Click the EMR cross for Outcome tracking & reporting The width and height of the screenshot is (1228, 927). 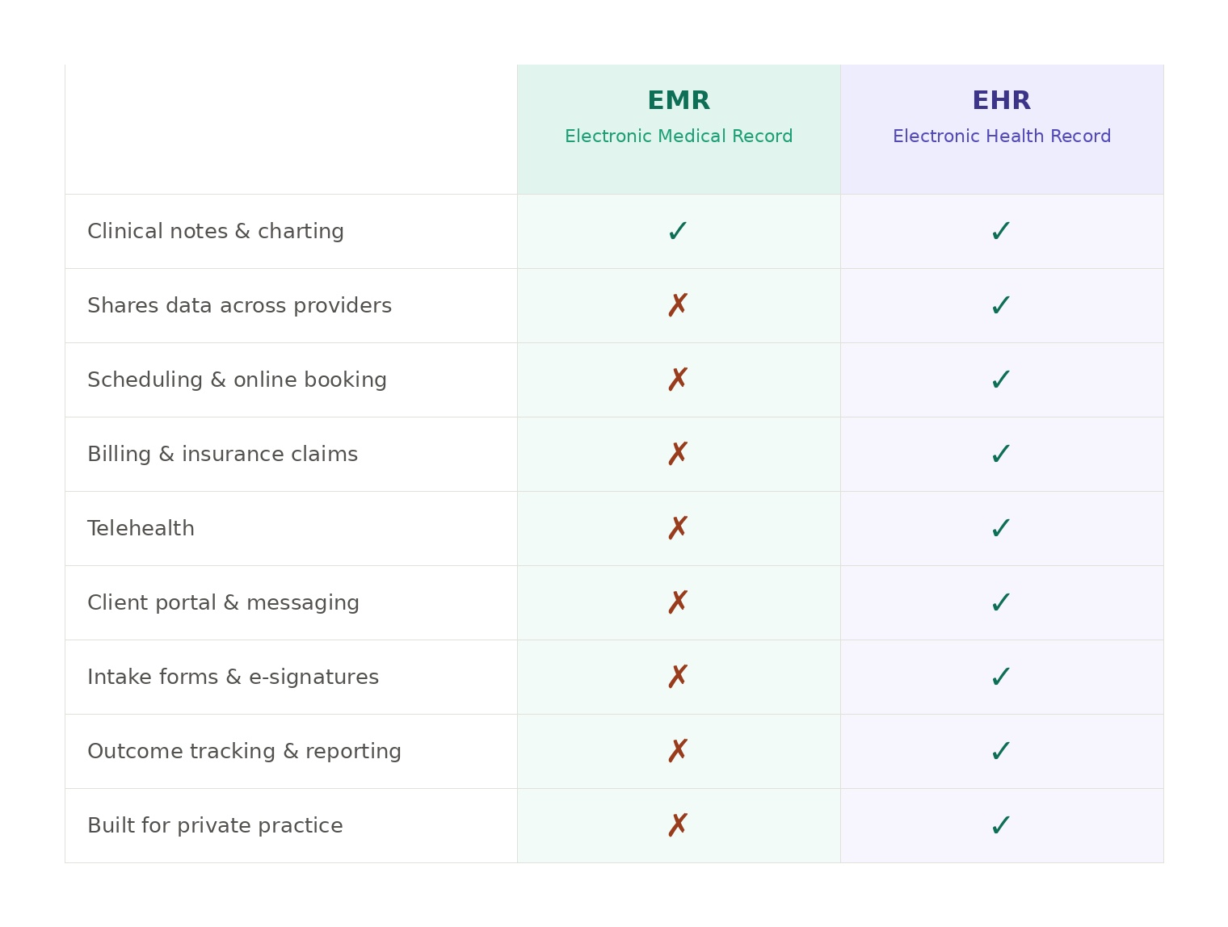tap(678, 752)
